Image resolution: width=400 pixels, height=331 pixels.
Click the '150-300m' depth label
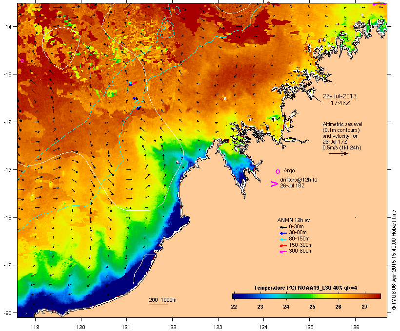click(300, 245)
